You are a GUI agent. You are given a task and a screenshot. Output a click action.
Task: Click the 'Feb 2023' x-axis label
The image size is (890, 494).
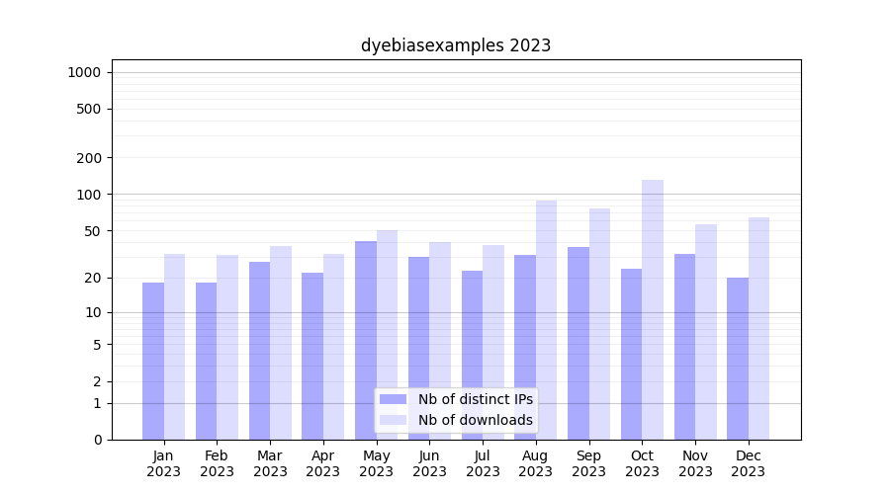pyautogui.click(x=217, y=463)
